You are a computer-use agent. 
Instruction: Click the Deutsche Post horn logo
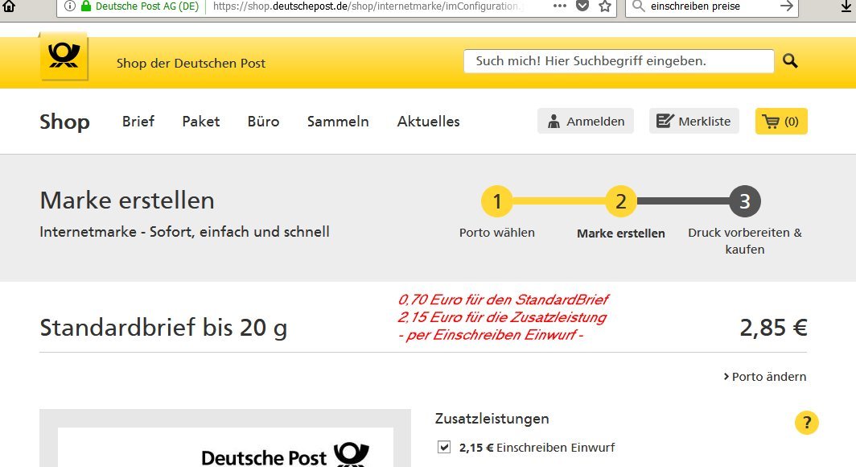click(x=64, y=56)
